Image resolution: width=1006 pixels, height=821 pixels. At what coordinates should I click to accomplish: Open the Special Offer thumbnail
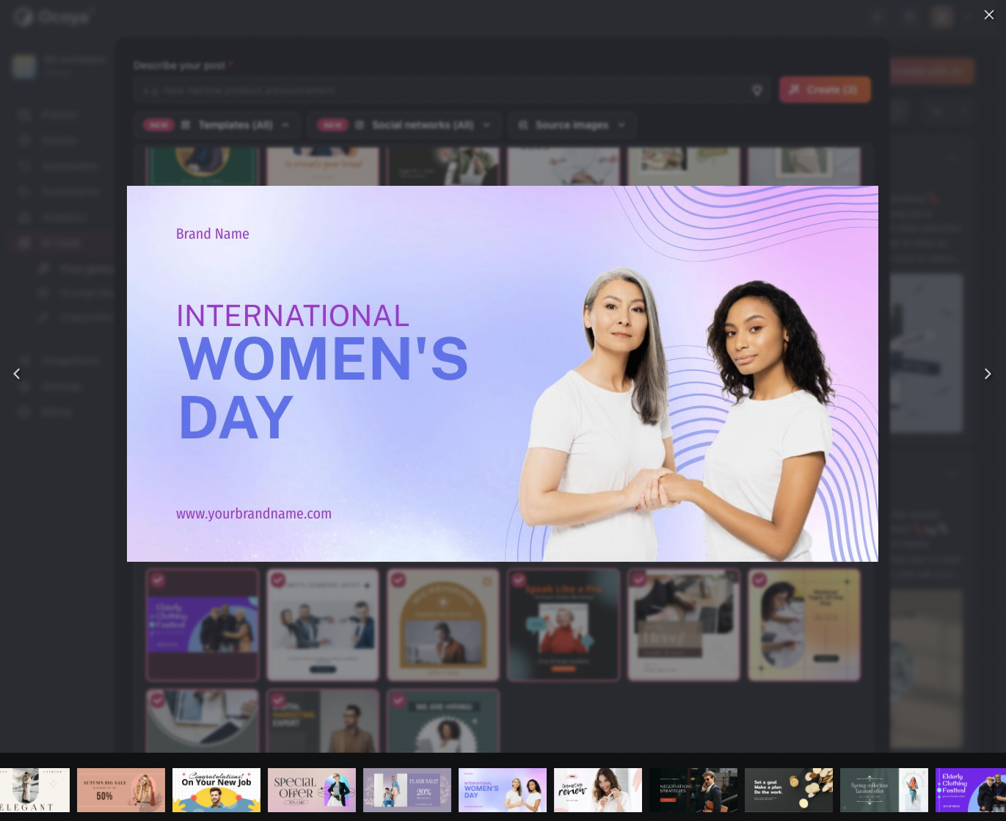(312, 790)
